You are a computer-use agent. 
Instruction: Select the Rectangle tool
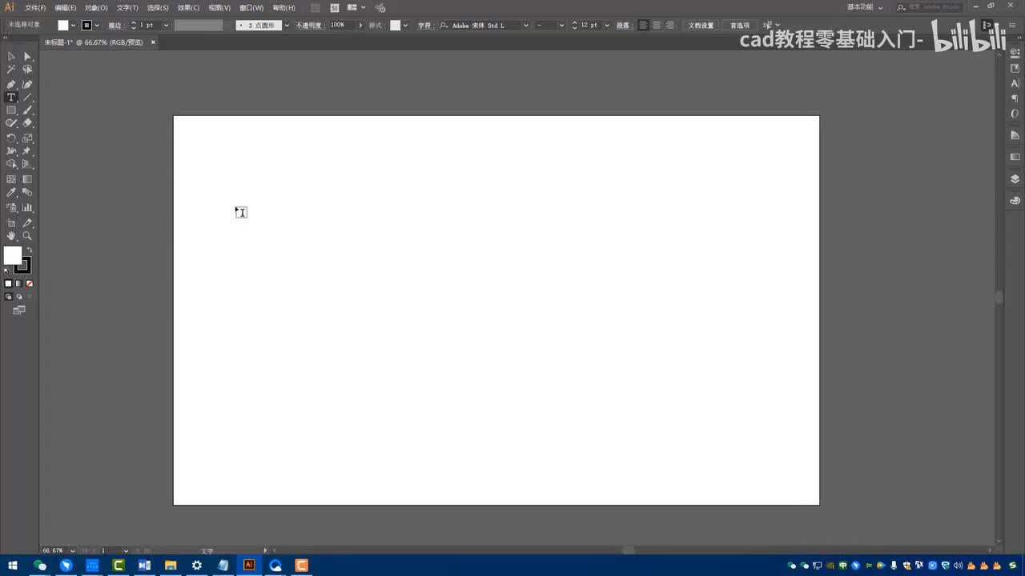[x=11, y=110]
